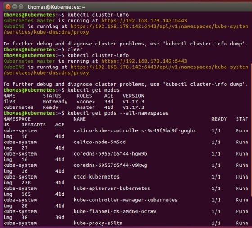252x228 pixels.
Task: Click pod 'calico-kube-controllers-5c45f5bd9f-gnghz'
Action: click(135, 130)
